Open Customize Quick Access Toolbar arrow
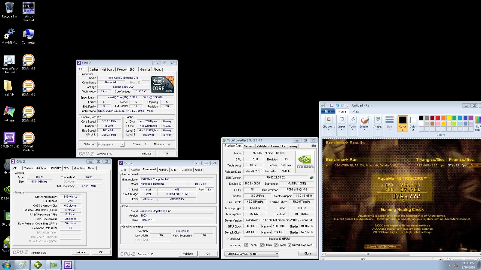Viewport: 481px width, 270px height. click(x=347, y=106)
